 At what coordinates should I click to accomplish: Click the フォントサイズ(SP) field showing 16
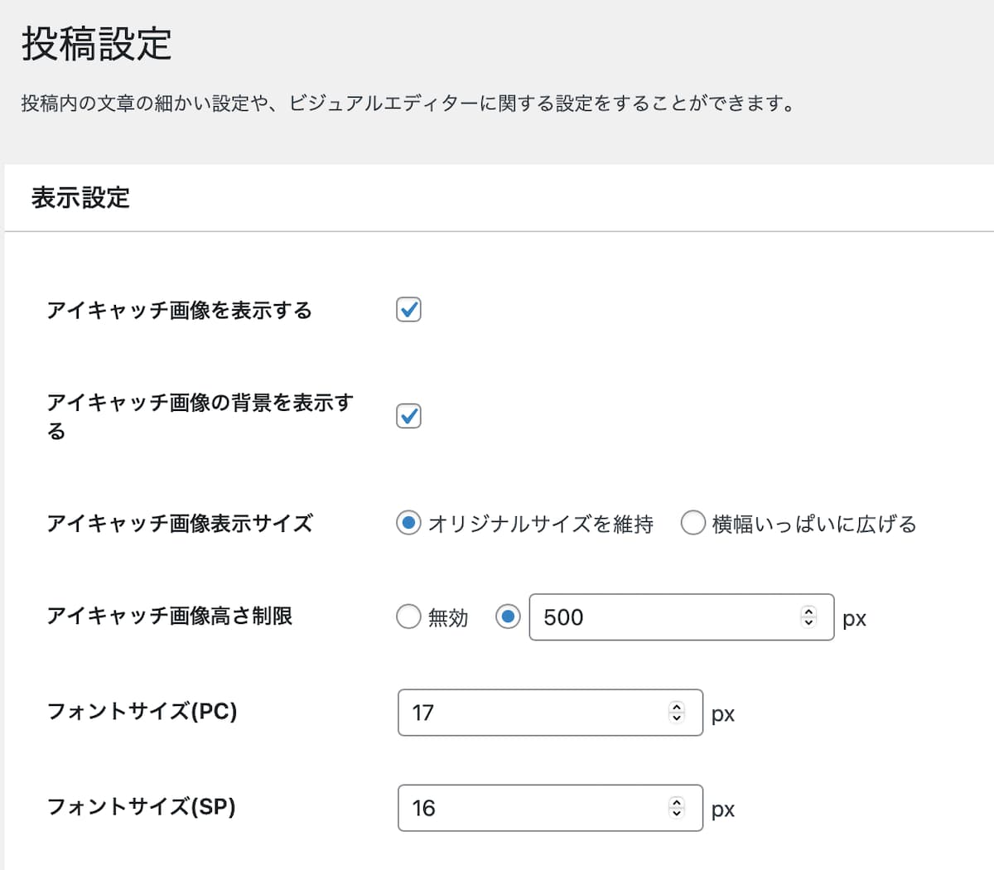pyautogui.click(x=550, y=808)
